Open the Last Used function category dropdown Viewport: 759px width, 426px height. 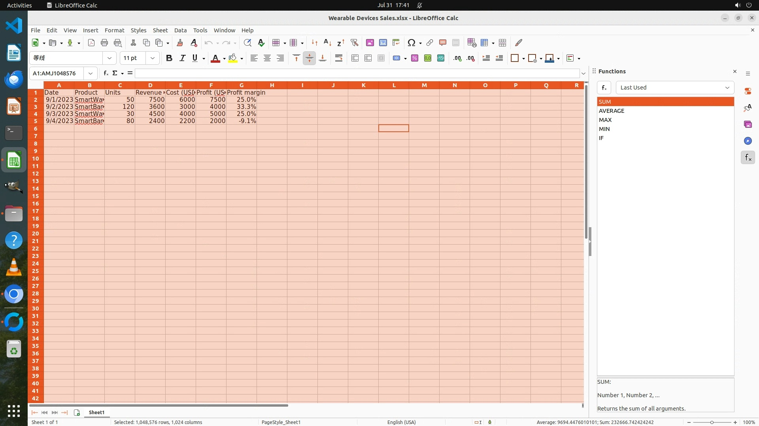(x=674, y=88)
